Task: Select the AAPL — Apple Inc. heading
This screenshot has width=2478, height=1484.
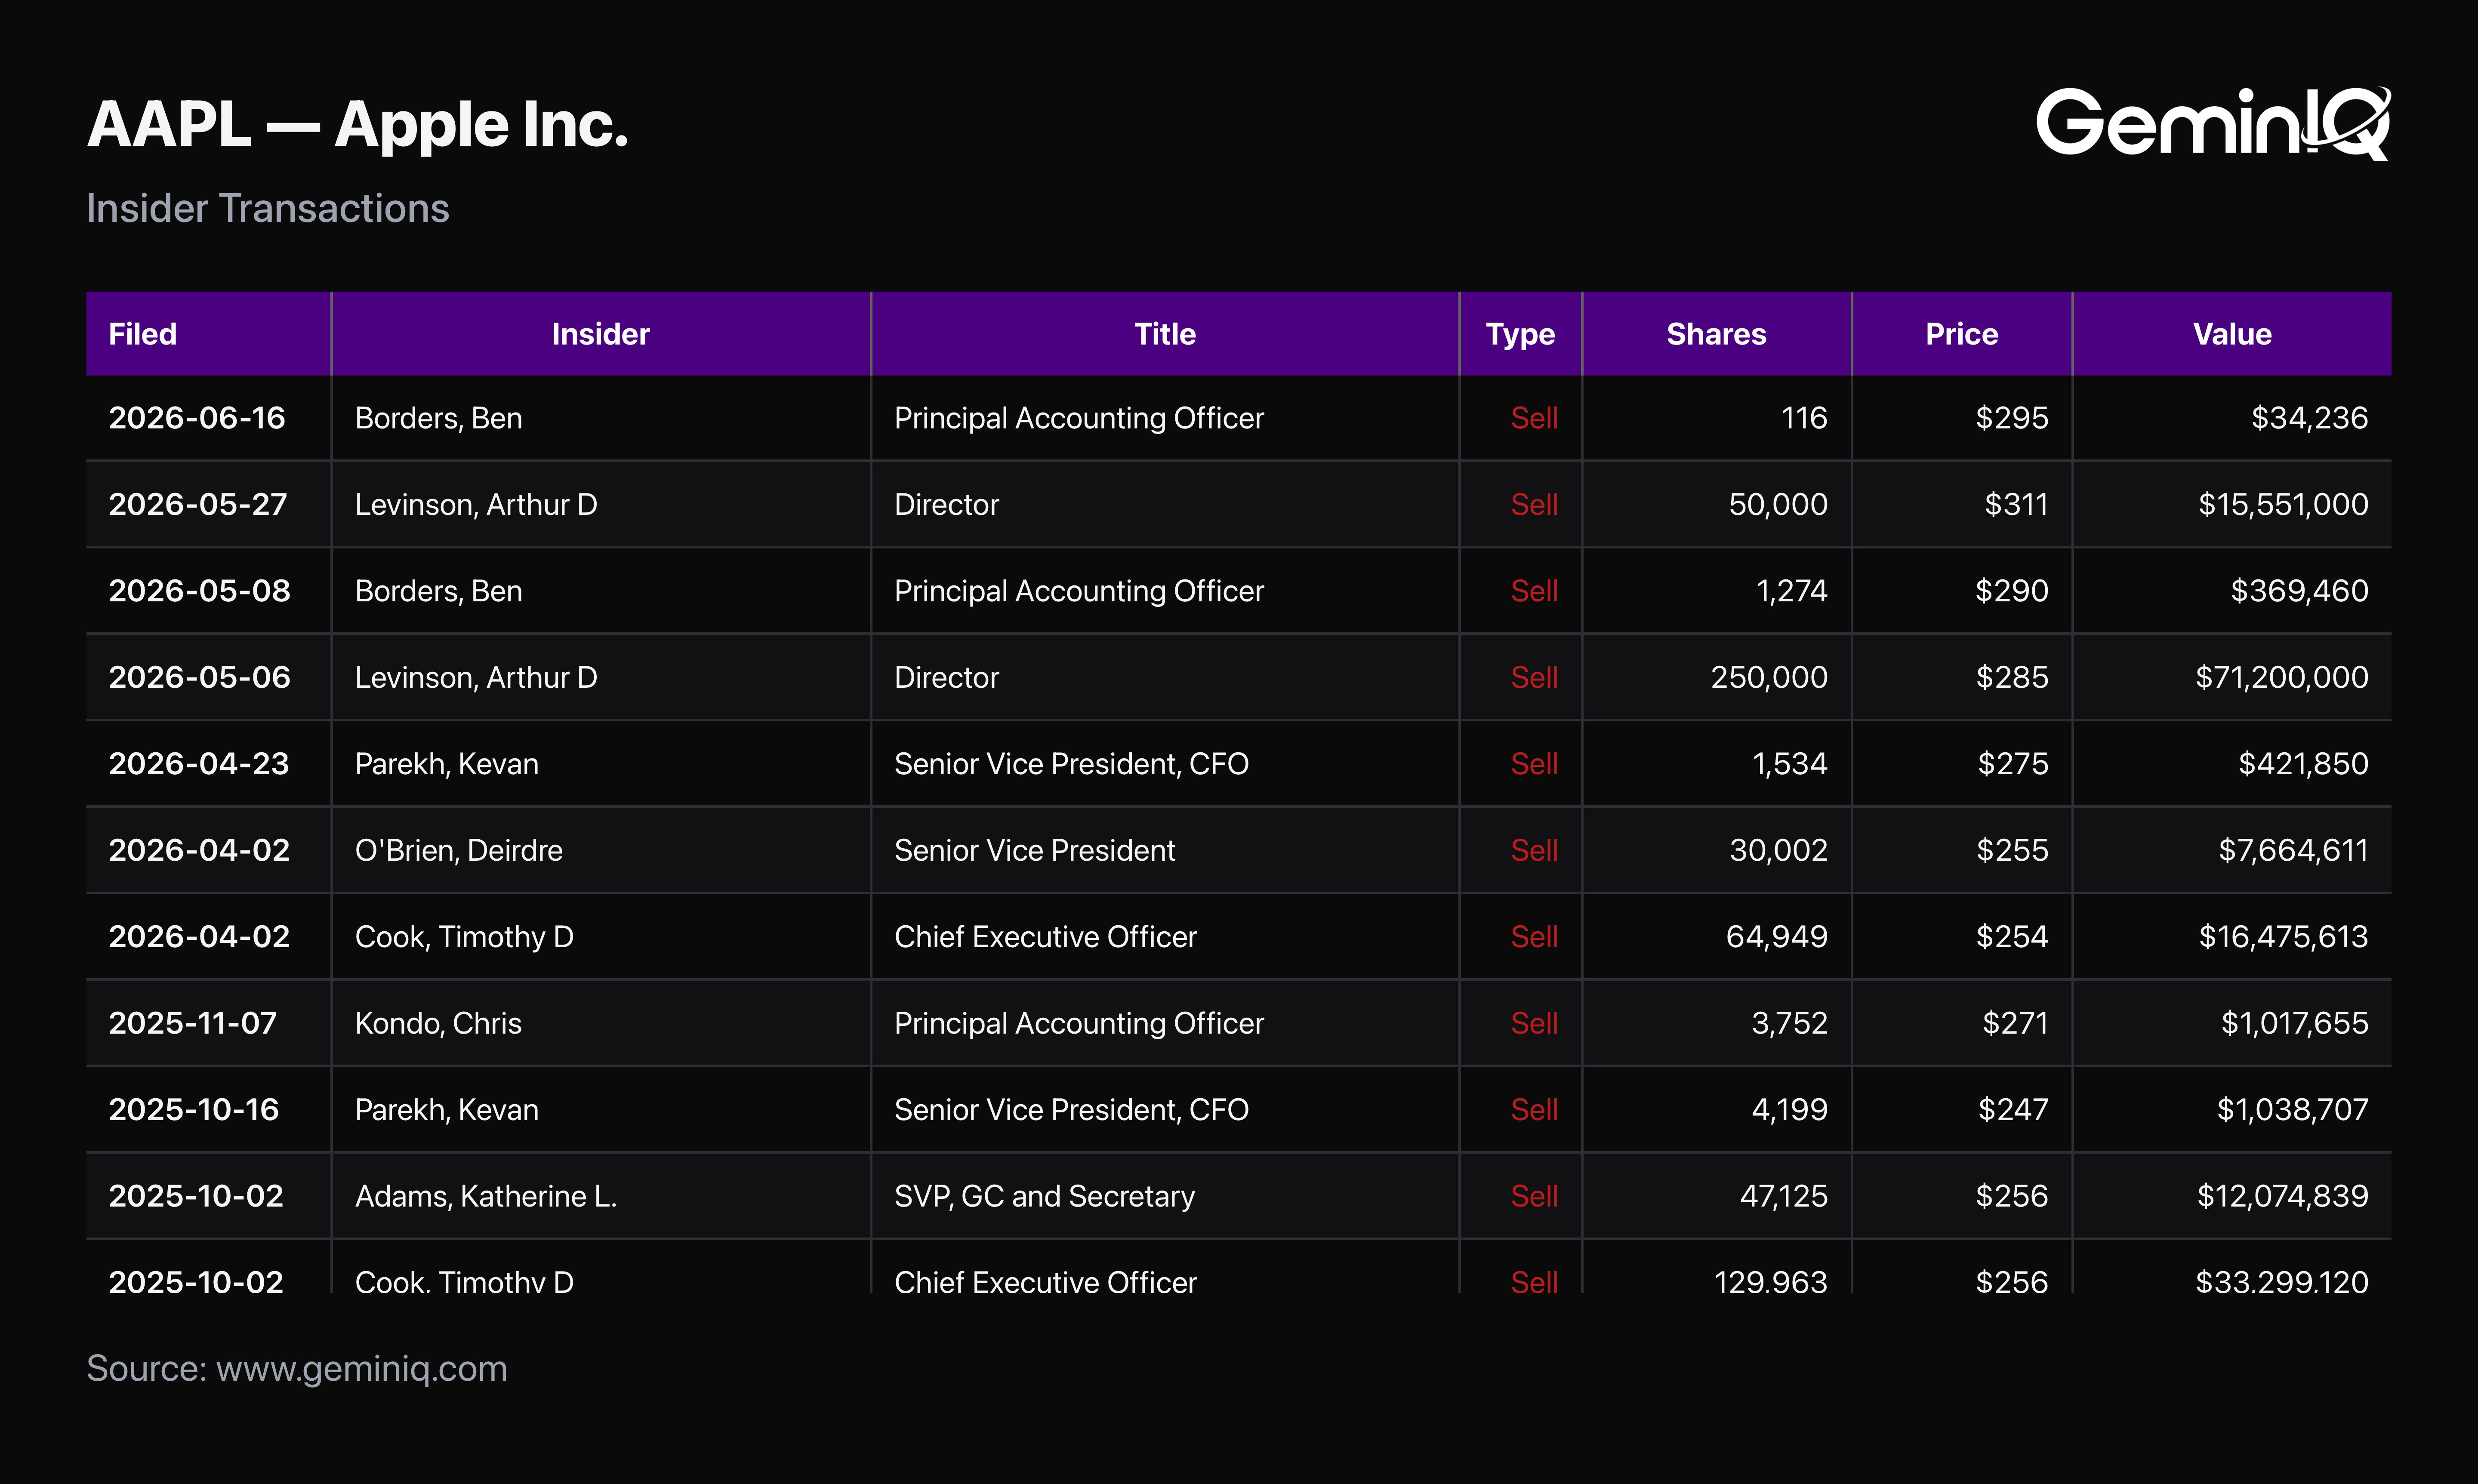Action: (357, 125)
